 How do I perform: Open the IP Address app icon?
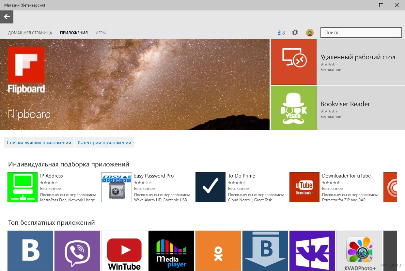point(23,187)
